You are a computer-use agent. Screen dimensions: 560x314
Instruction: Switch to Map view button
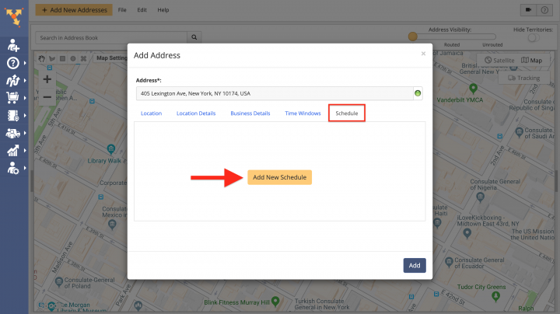(x=532, y=61)
